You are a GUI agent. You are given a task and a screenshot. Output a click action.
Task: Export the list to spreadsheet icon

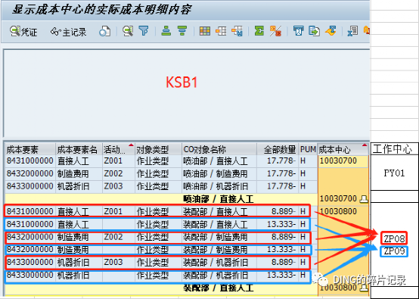tap(352, 31)
